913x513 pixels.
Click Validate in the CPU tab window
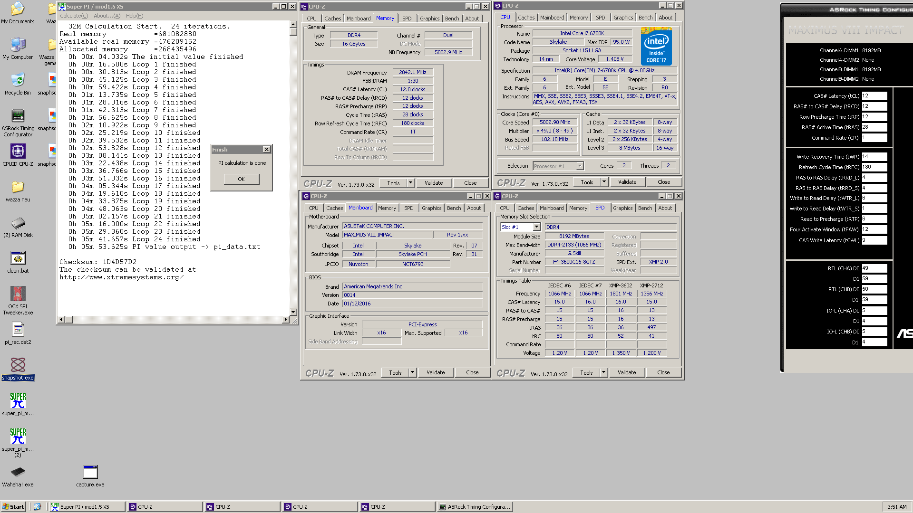pos(627,182)
